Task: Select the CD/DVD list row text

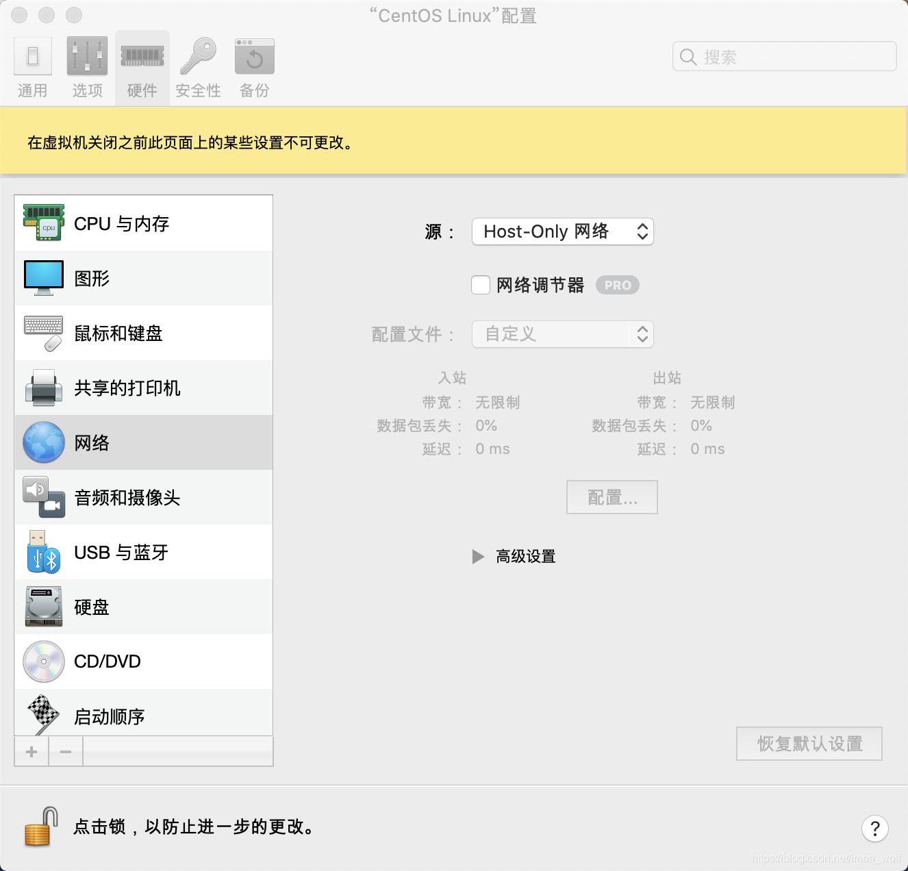Action: coord(108,661)
